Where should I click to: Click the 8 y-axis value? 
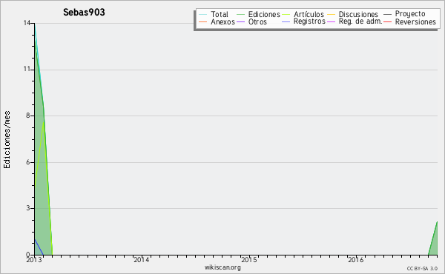[x=28, y=116]
